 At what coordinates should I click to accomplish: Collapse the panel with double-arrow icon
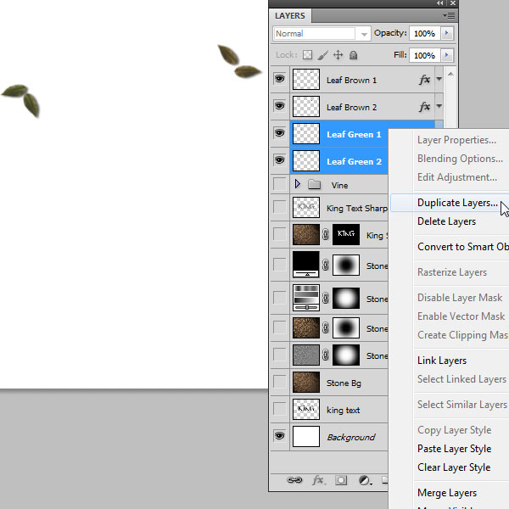[x=439, y=3]
